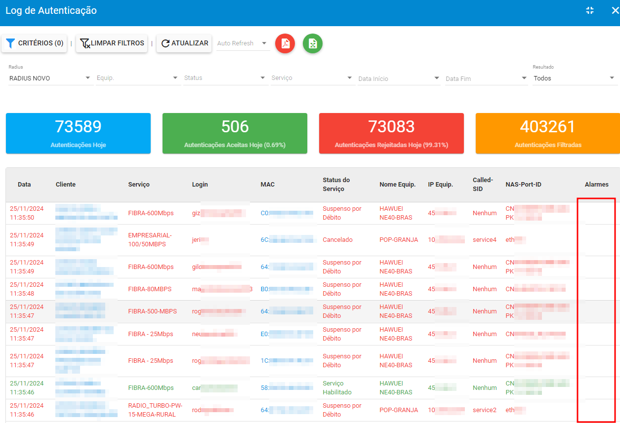The height and width of the screenshot is (423, 620).
Task: Click the Alarmes column header
Action: pos(597,185)
